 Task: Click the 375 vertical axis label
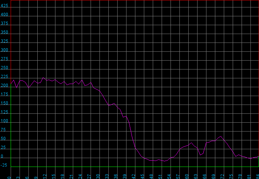point(4,23)
